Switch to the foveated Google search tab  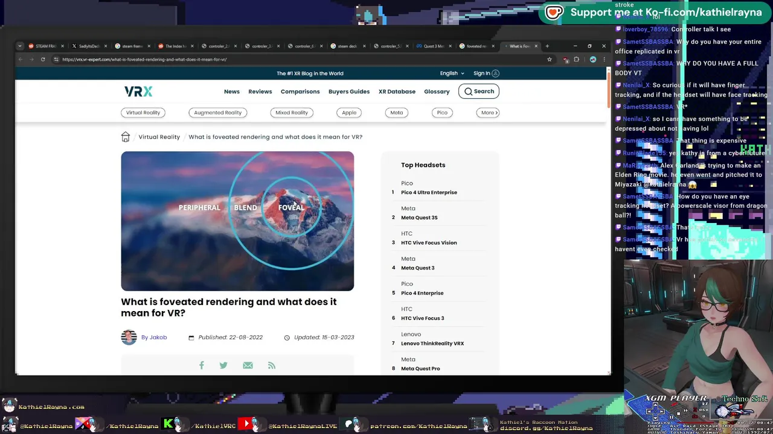[x=476, y=46]
